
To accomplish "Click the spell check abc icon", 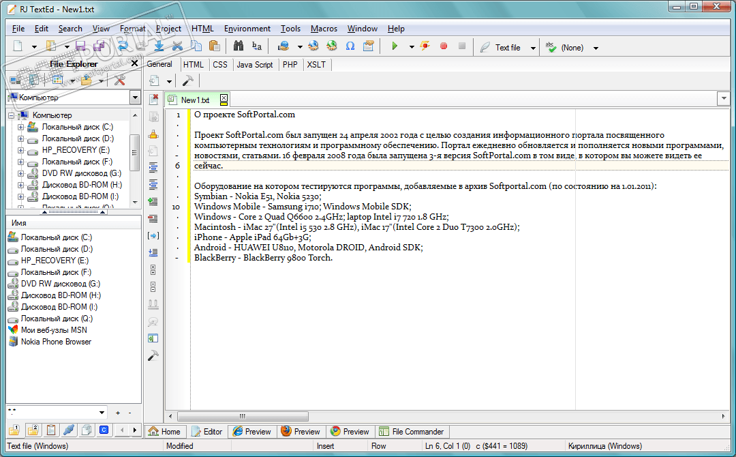I will pyautogui.click(x=551, y=47).
